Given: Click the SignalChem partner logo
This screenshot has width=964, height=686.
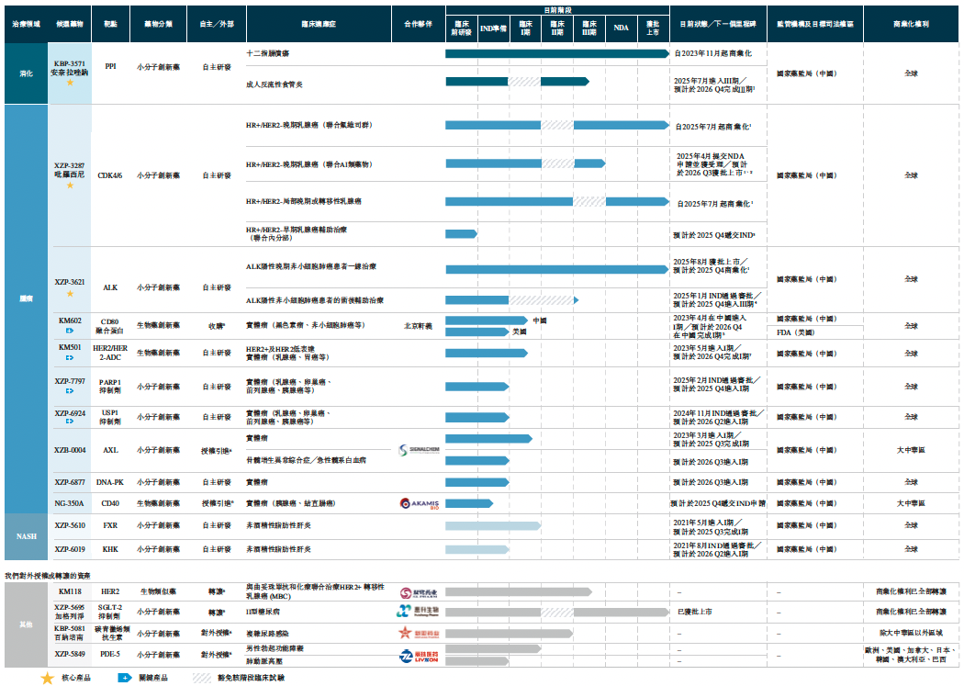Looking at the screenshot, I should pos(419,450).
